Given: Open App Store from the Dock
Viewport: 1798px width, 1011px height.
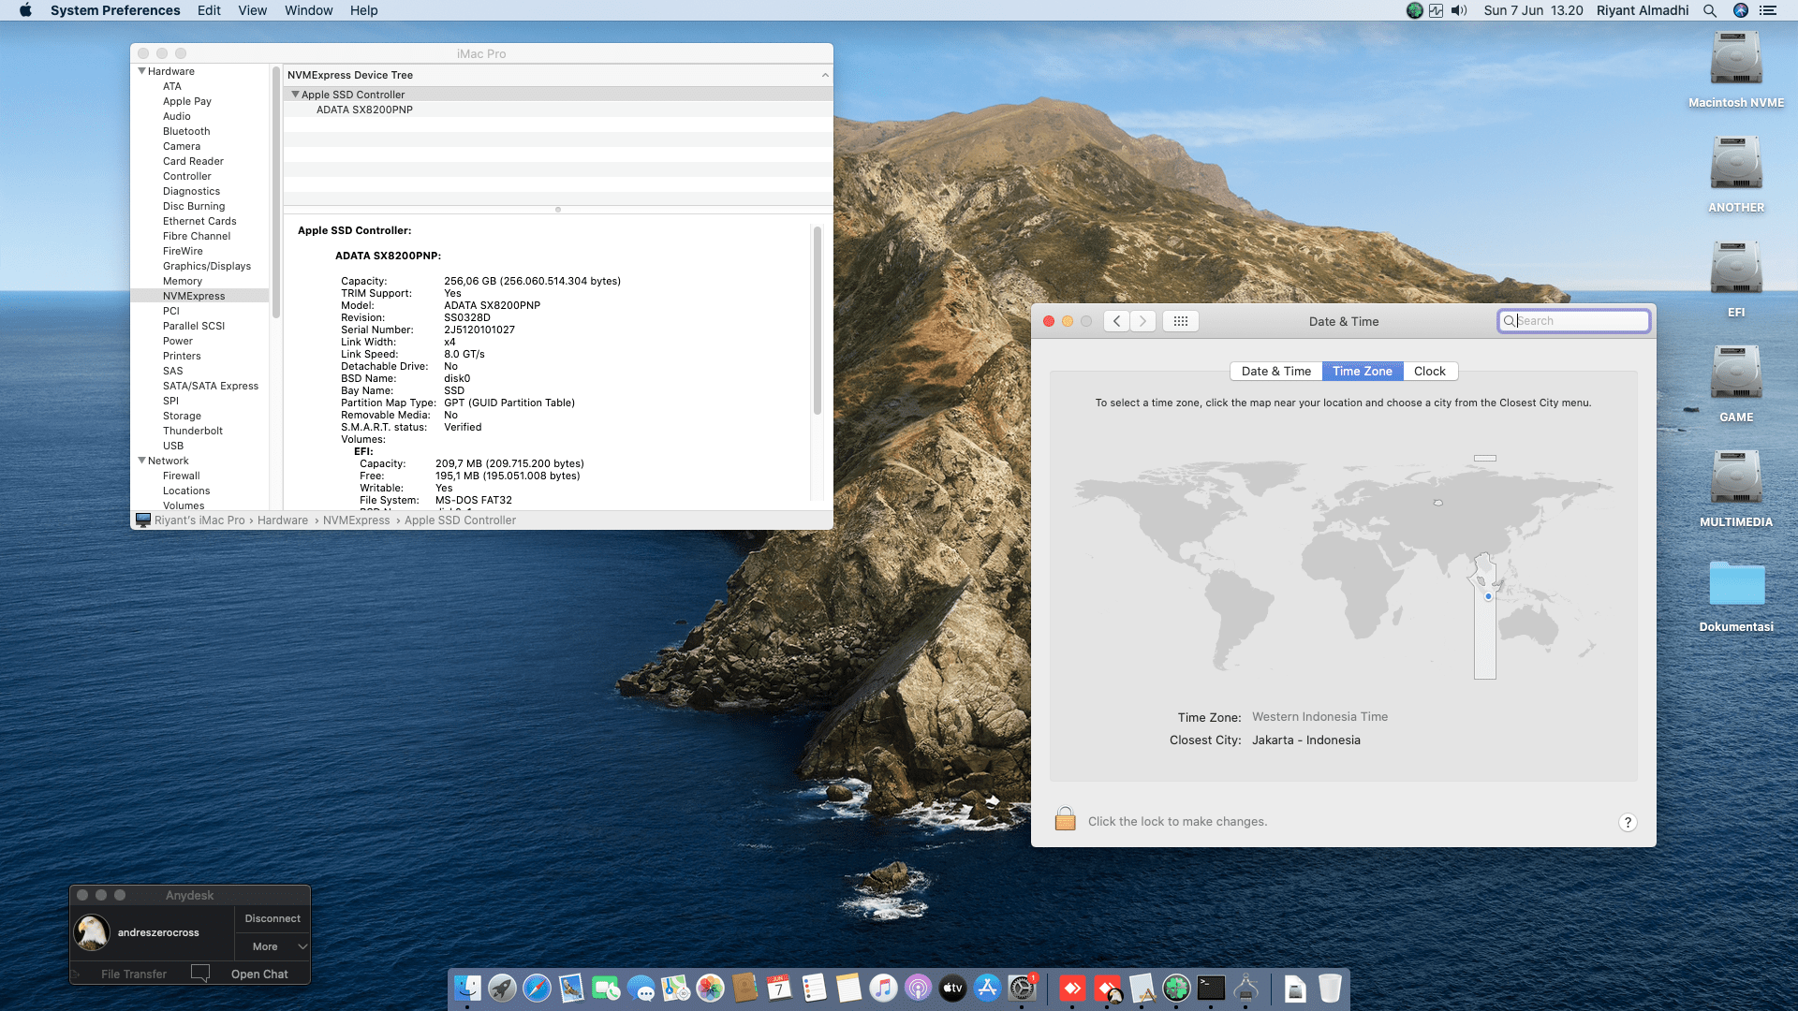Looking at the screenshot, I should click(x=987, y=988).
